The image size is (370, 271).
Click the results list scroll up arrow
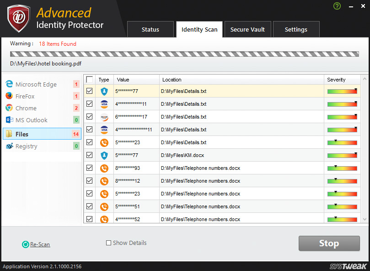click(365, 79)
